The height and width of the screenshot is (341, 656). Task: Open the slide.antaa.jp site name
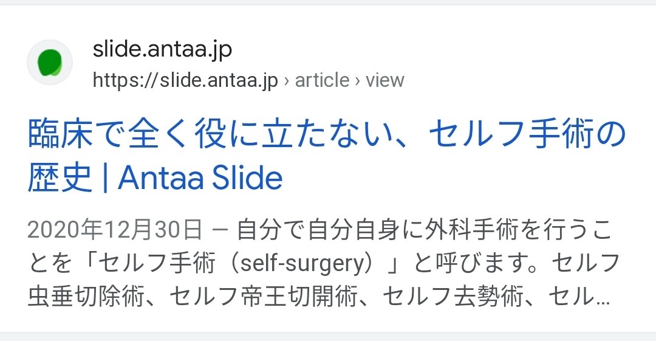tap(162, 50)
